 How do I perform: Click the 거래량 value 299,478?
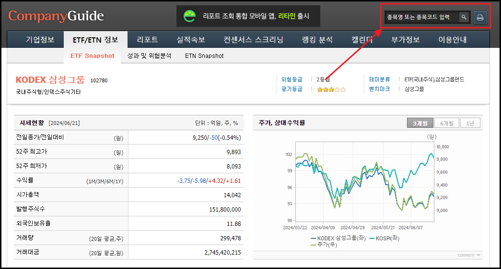tap(231, 238)
